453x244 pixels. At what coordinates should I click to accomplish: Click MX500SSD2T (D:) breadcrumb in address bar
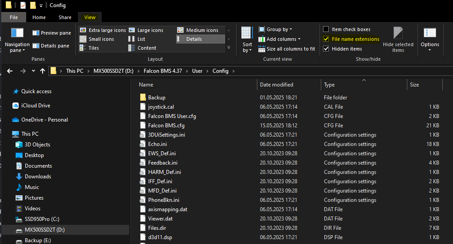click(113, 71)
